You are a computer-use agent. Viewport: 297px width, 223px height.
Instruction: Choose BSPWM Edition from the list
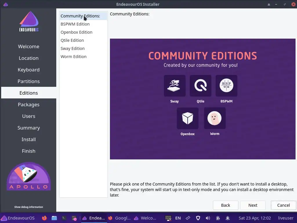[x=83, y=24]
